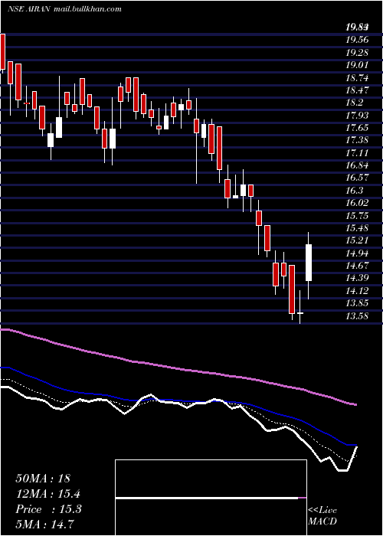Click the 17.11 price axis label
The image size is (383, 536).
(x=357, y=152)
